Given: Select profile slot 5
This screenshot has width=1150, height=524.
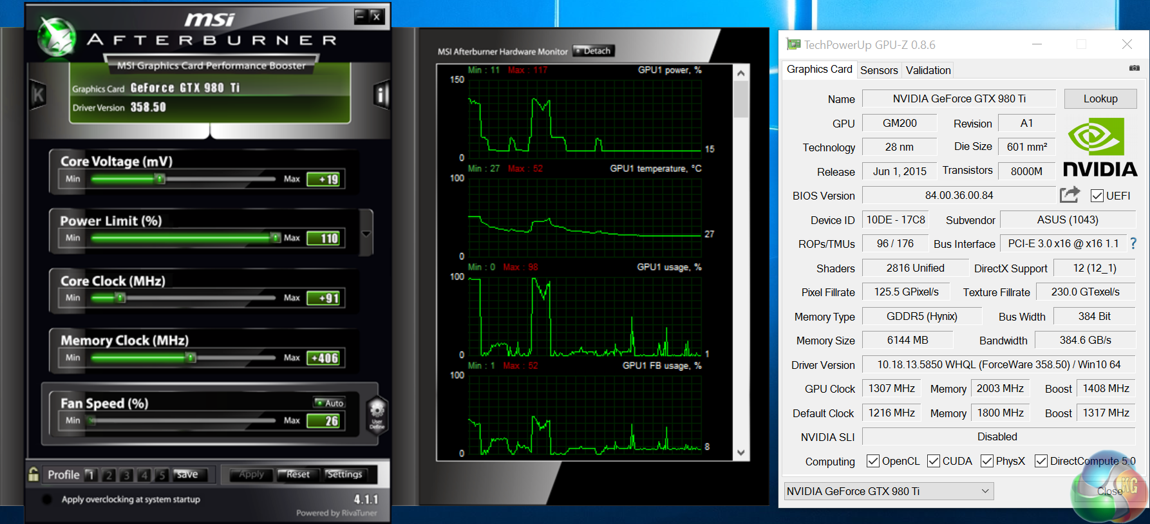Looking at the screenshot, I should pos(162,475).
